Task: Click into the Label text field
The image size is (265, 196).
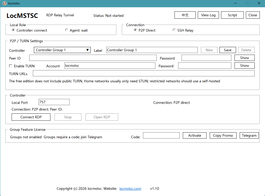Action: coord(152,50)
